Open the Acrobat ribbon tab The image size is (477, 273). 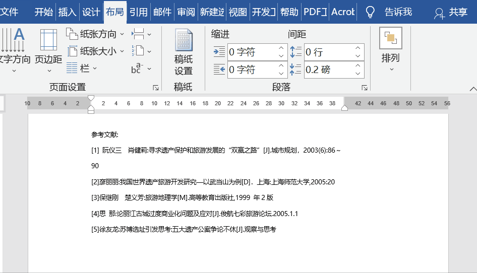click(x=343, y=12)
